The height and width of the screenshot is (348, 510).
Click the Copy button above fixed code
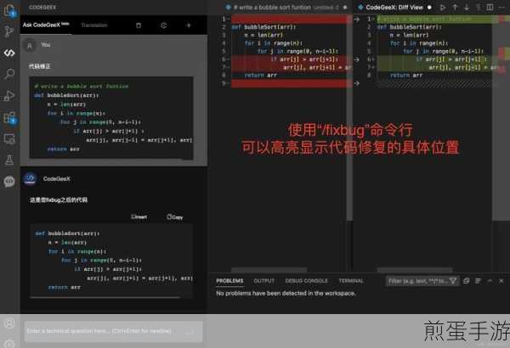175,216
